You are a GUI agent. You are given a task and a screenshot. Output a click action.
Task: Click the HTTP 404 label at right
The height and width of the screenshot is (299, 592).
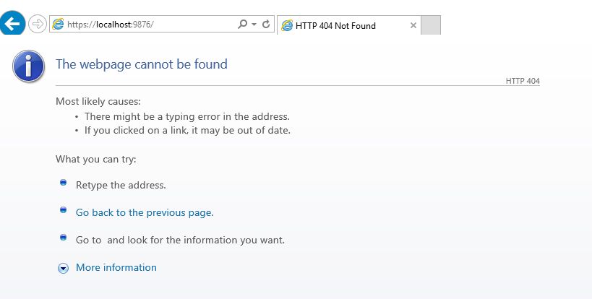pyautogui.click(x=523, y=81)
